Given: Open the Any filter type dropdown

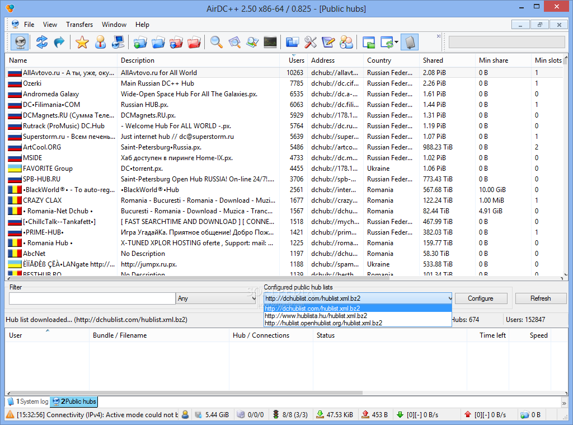Looking at the screenshot, I should coord(217,298).
